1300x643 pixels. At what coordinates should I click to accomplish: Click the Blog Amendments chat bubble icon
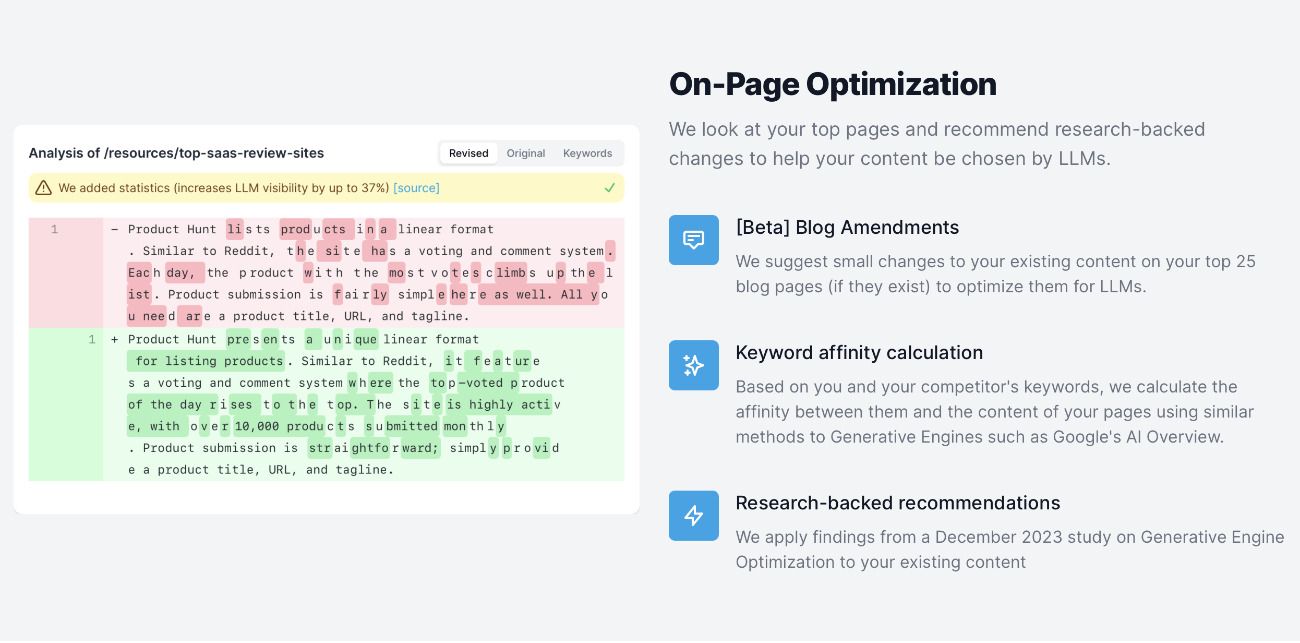693,240
